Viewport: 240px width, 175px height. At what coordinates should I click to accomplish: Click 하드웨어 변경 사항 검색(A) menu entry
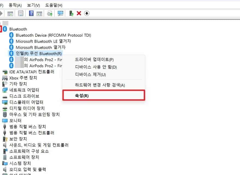(100, 85)
